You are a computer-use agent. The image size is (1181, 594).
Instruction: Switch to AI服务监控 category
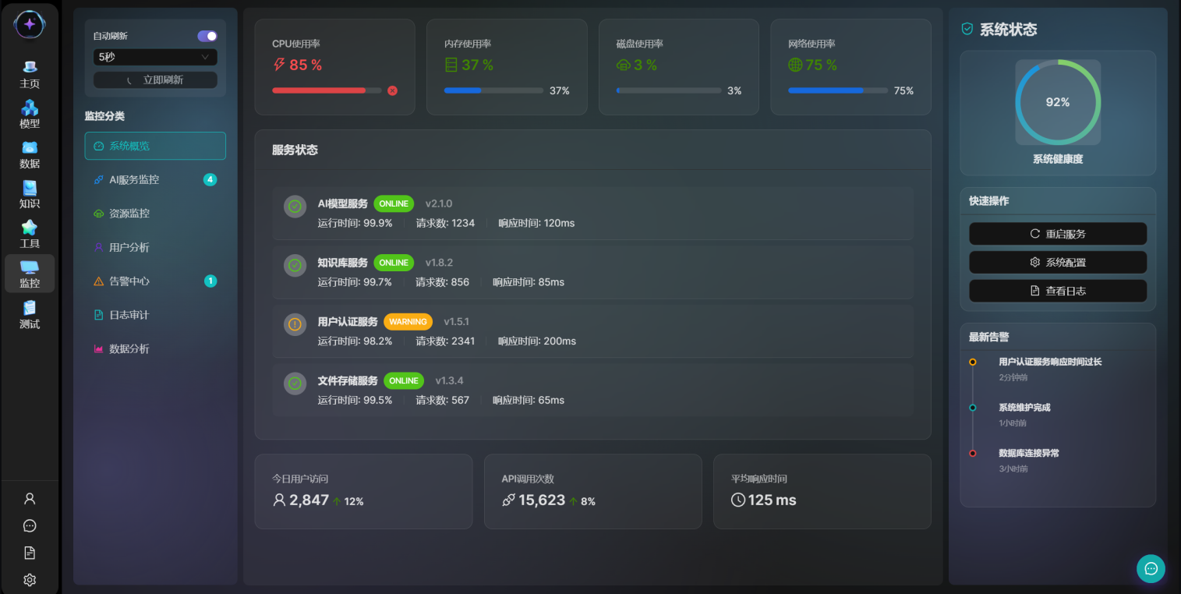point(155,179)
